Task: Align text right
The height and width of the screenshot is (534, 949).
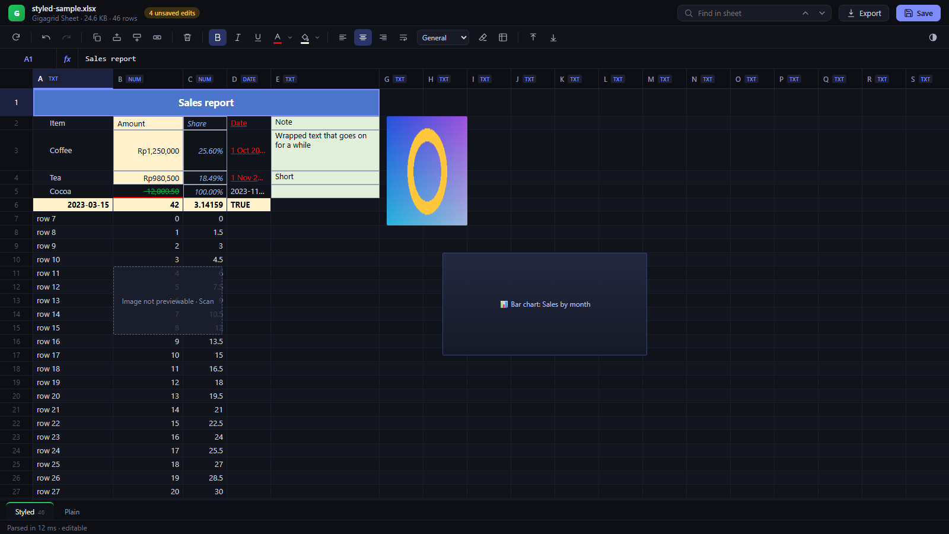Action: [x=383, y=37]
